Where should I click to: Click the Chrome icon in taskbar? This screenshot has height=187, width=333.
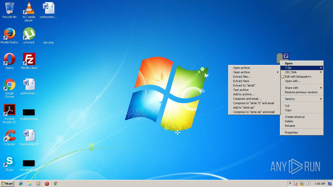56,184
